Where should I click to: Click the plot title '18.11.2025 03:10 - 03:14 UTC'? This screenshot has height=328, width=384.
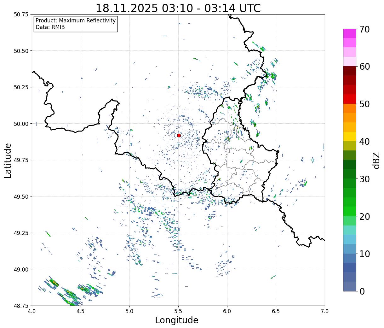coord(178,8)
